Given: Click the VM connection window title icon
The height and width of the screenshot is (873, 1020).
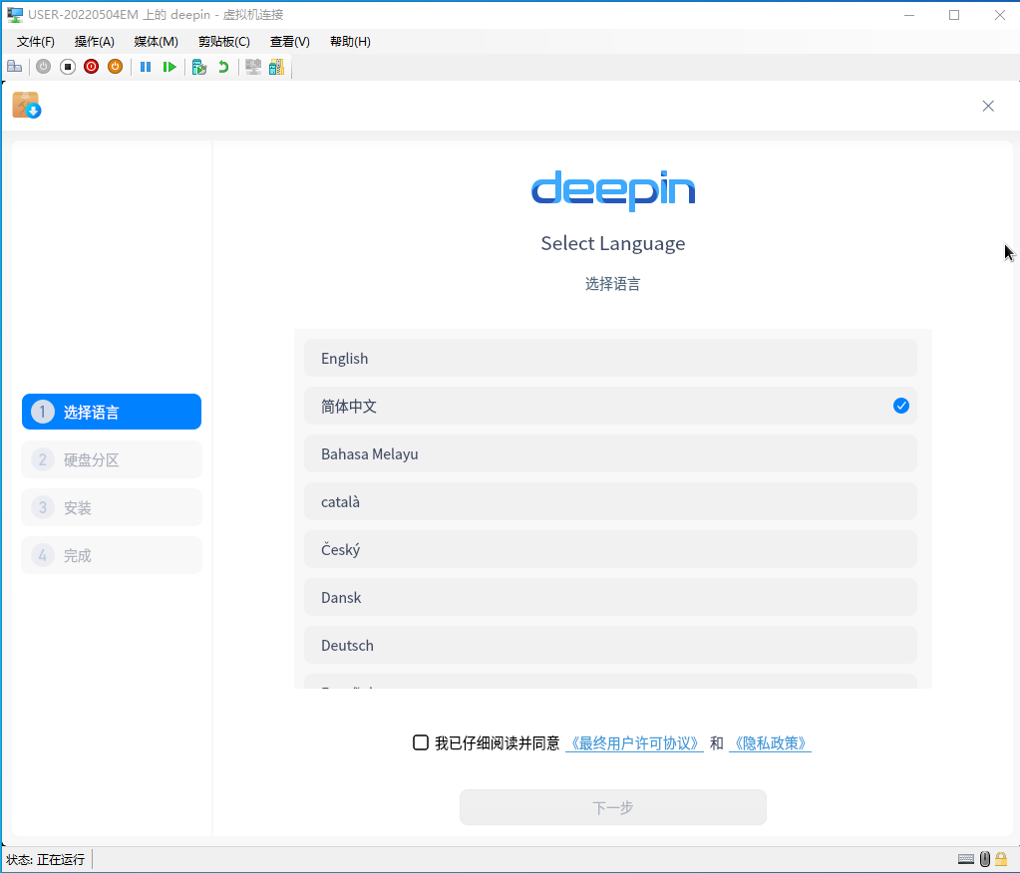Looking at the screenshot, I should point(15,14).
